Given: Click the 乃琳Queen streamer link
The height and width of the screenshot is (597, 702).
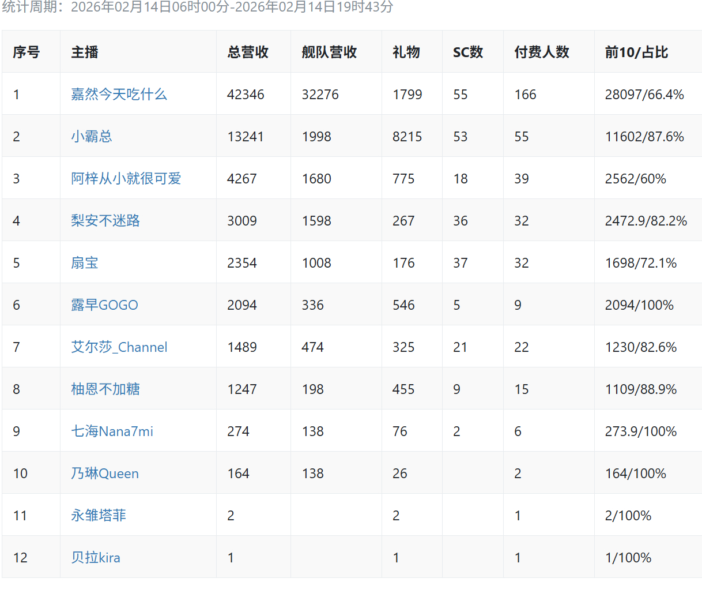Looking at the screenshot, I should pyautogui.click(x=104, y=473).
